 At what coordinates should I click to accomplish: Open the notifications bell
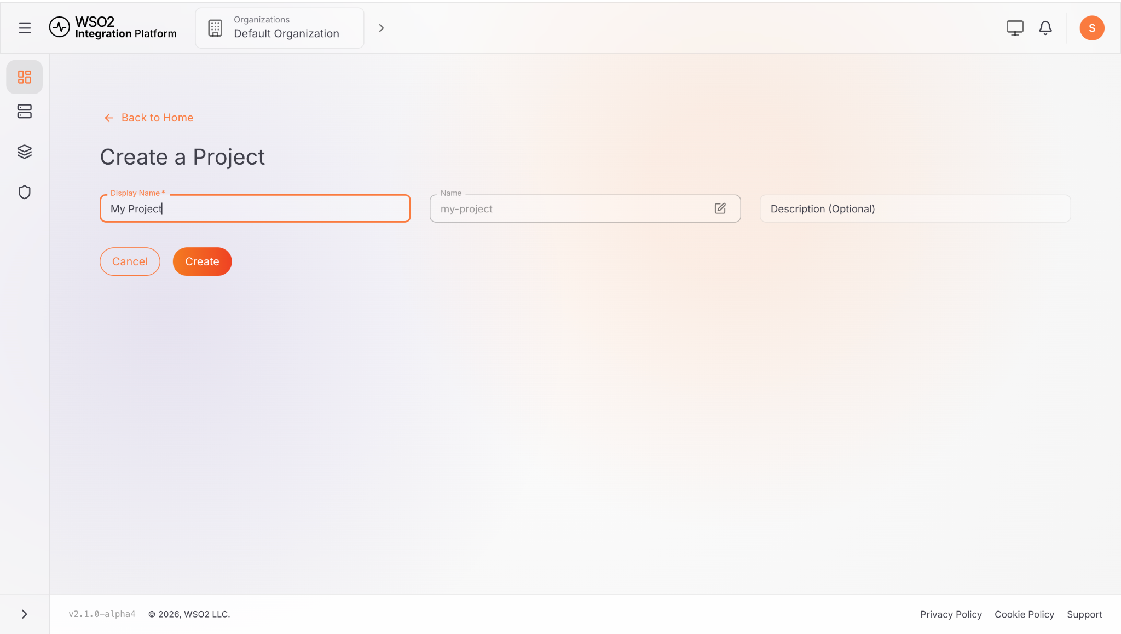[x=1045, y=28]
